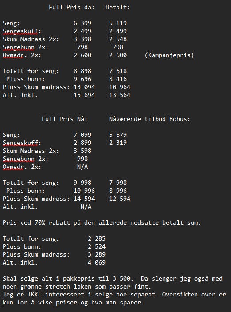Click the heading Nåværende tilbud Bohus:

tap(149, 119)
